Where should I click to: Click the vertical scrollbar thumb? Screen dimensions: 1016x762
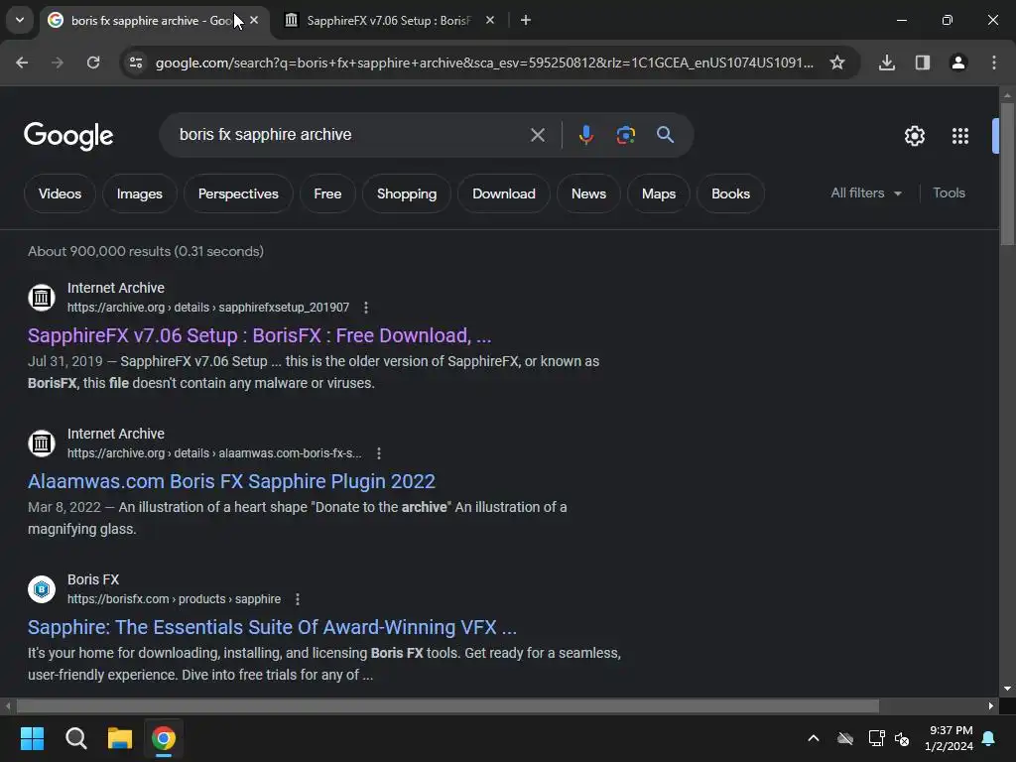click(x=1007, y=174)
